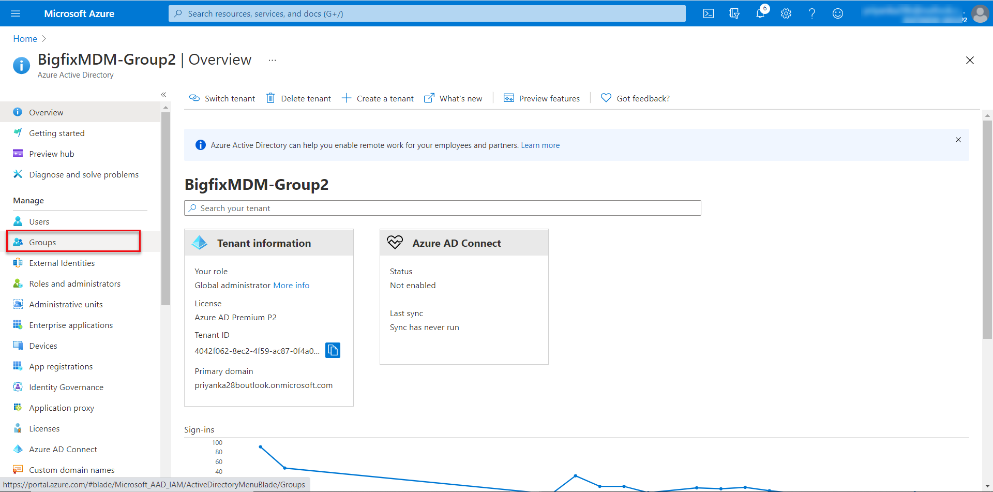This screenshot has width=993, height=492.
Task: Click Create a tenant
Action: 378,98
